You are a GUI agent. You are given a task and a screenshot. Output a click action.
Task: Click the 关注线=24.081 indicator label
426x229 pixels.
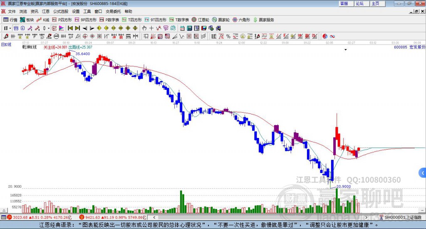pos(55,47)
